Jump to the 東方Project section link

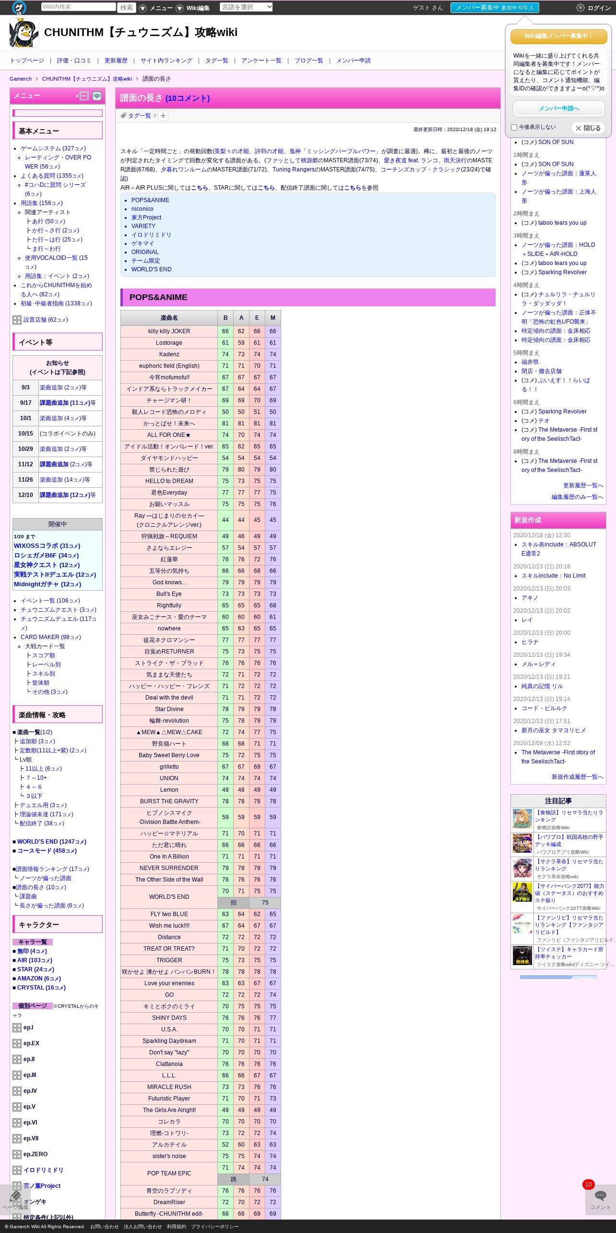146,218
